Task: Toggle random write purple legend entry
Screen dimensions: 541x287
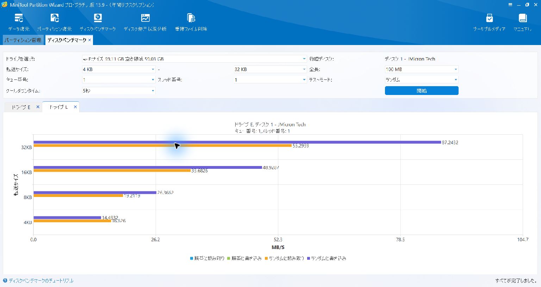Action: [327, 259]
